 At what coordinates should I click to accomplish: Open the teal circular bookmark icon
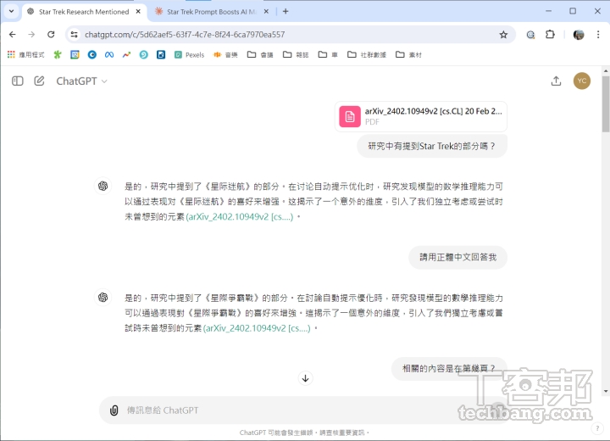143,54
